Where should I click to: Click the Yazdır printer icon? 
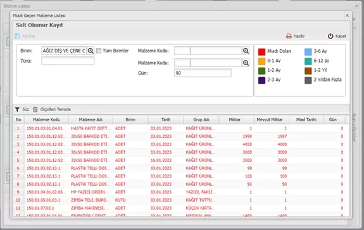(289, 36)
